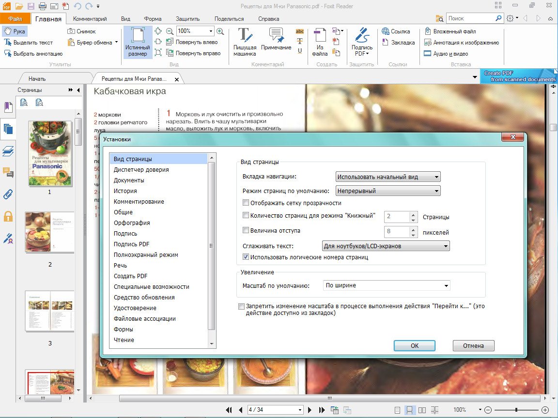Viewport: 558px width, 418px height.
Task: Click the Отмена button
Action: pyautogui.click(x=473, y=345)
